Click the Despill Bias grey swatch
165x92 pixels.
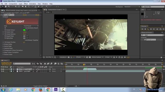24,36
